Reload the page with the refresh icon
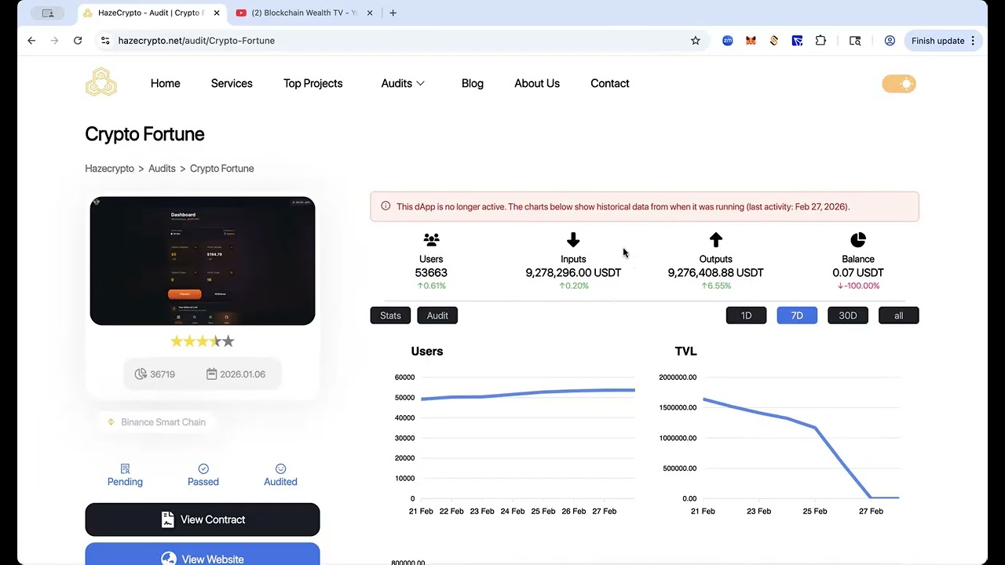The height and width of the screenshot is (565, 1005). (x=78, y=41)
